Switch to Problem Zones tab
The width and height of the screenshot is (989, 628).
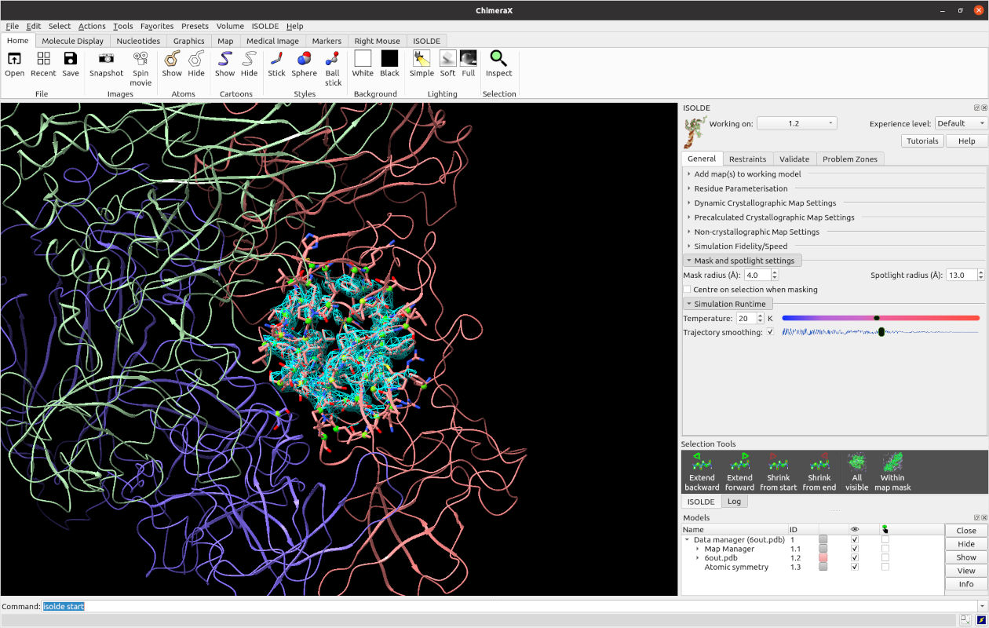pyautogui.click(x=850, y=159)
